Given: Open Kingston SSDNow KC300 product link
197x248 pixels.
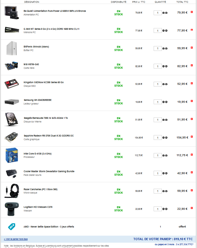Looking at the screenshot, I should coord(44,82).
